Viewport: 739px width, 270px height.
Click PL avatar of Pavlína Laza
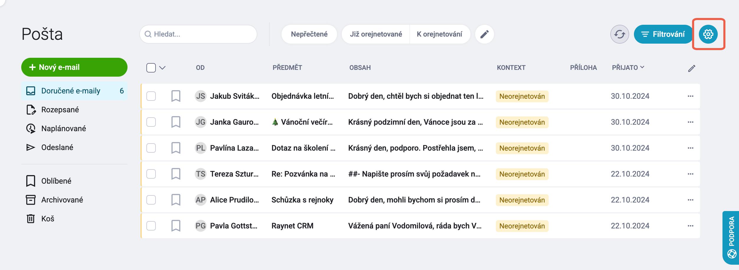tap(201, 148)
